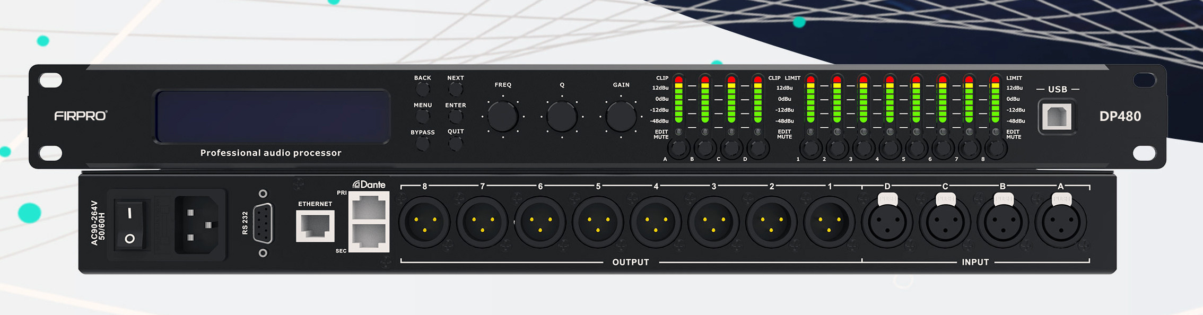
Task: Toggle edit/mute button for output 7
Action: click(x=969, y=149)
